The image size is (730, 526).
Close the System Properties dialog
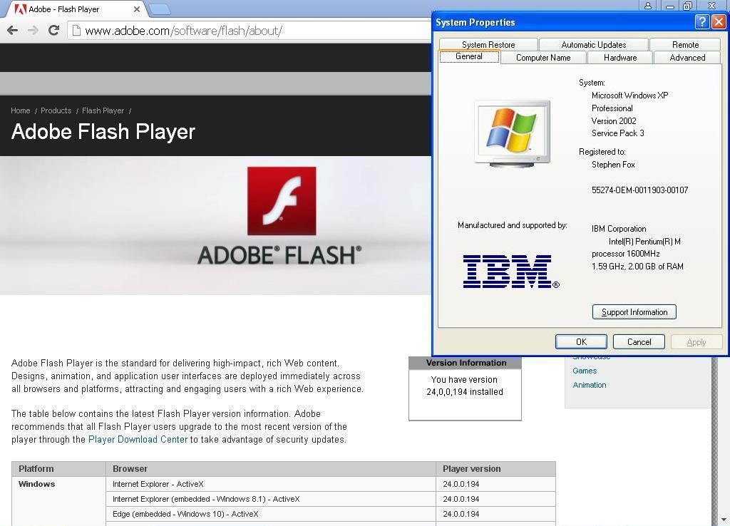pyautogui.click(x=719, y=21)
